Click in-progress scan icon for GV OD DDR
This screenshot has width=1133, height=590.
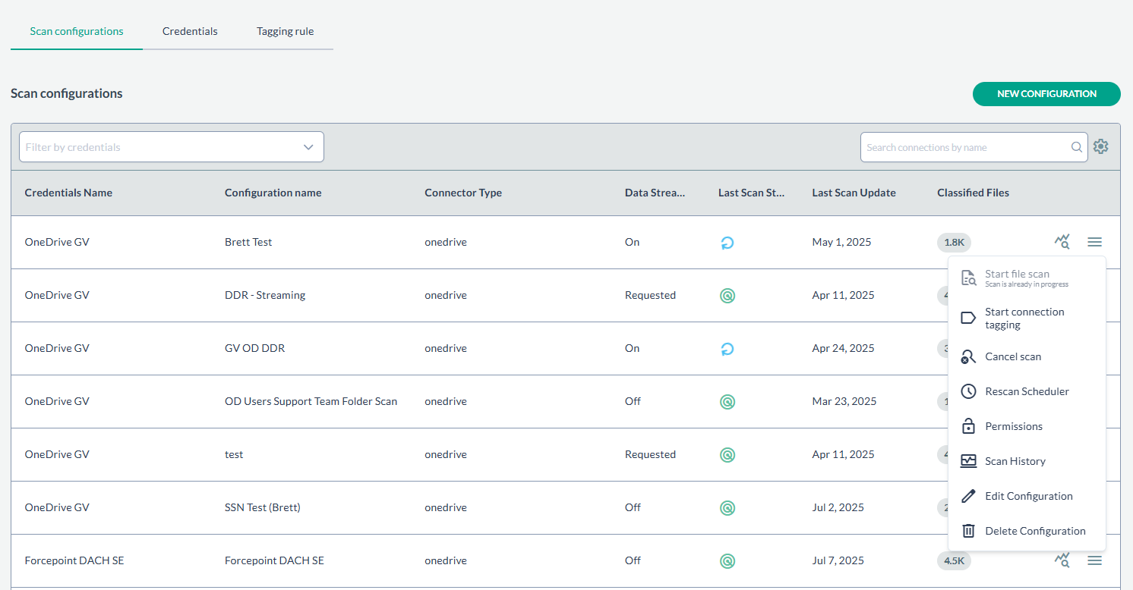tap(727, 349)
